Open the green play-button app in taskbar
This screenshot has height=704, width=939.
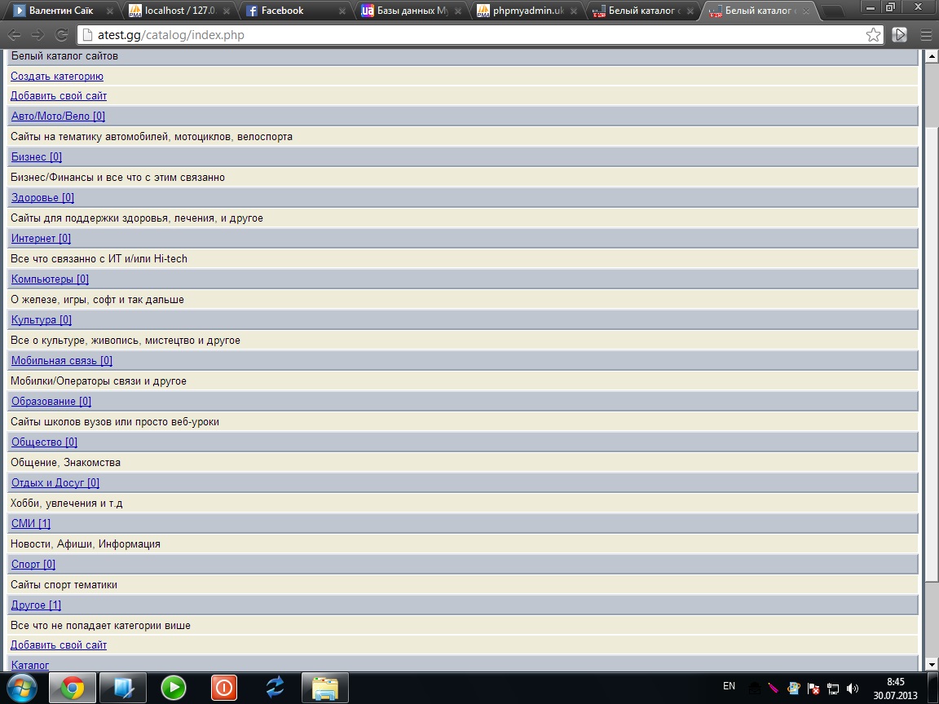[173, 689]
